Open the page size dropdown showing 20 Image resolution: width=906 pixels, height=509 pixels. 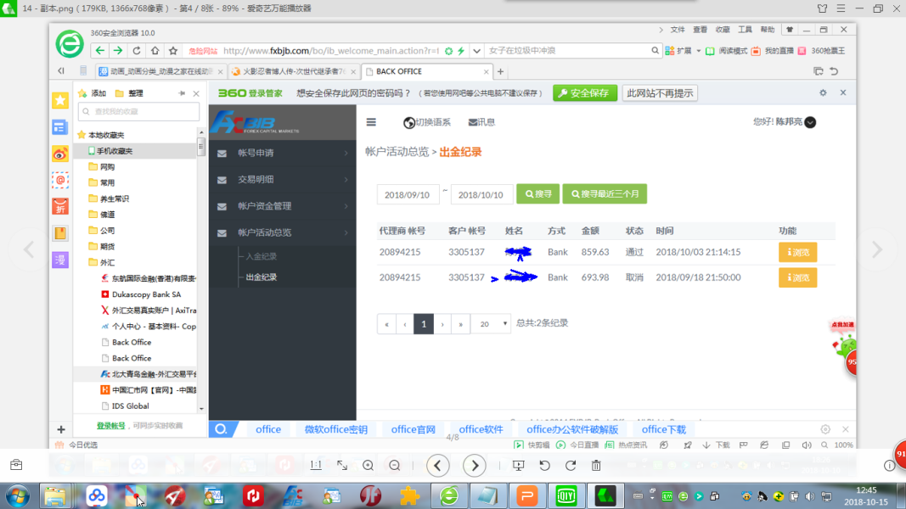(491, 324)
